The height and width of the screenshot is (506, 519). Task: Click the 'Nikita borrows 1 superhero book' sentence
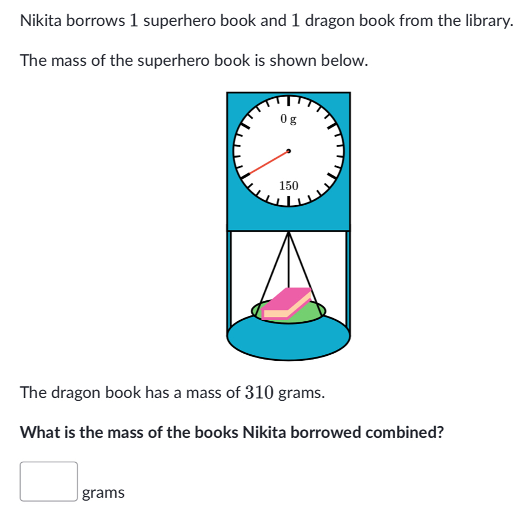[x=265, y=22]
